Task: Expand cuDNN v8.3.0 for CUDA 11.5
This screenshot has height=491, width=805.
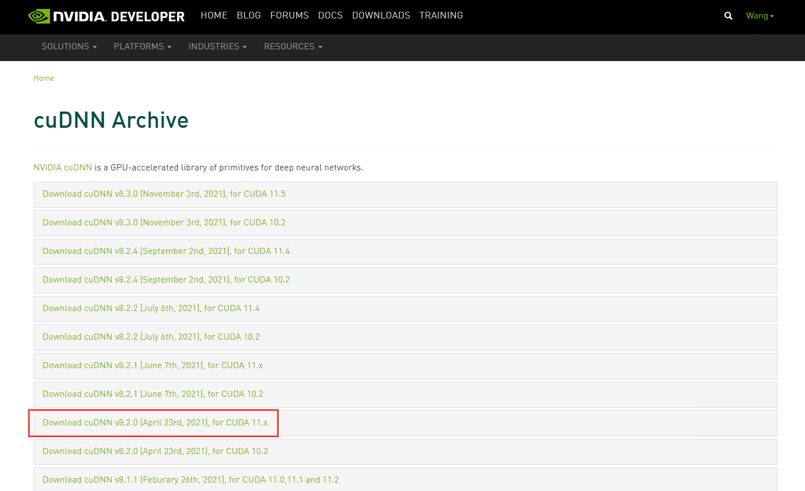Action: click(x=405, y=194)
